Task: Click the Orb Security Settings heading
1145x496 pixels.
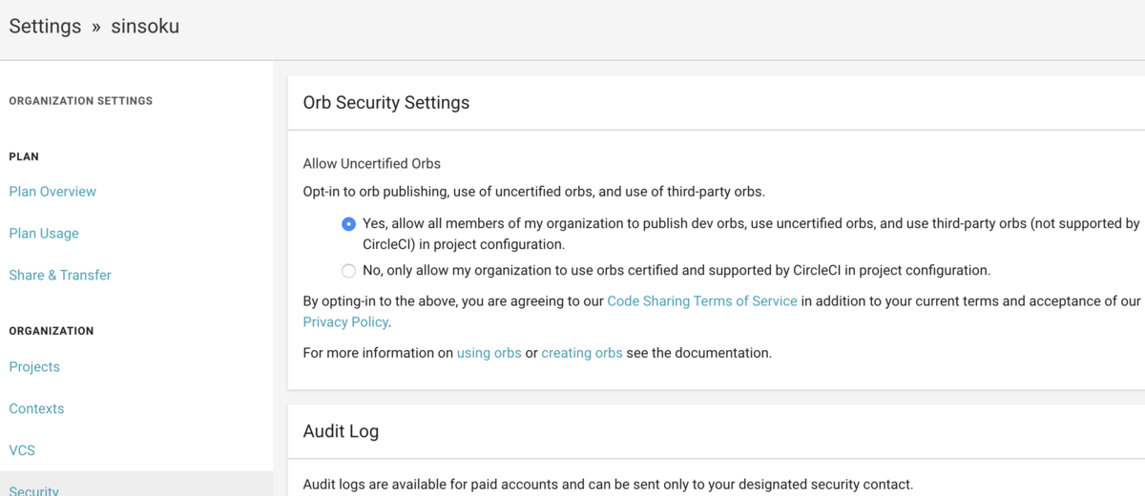Action: coord(386,103)
